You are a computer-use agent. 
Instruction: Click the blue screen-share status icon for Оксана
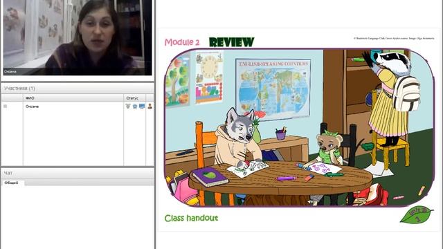pos(142,106)
